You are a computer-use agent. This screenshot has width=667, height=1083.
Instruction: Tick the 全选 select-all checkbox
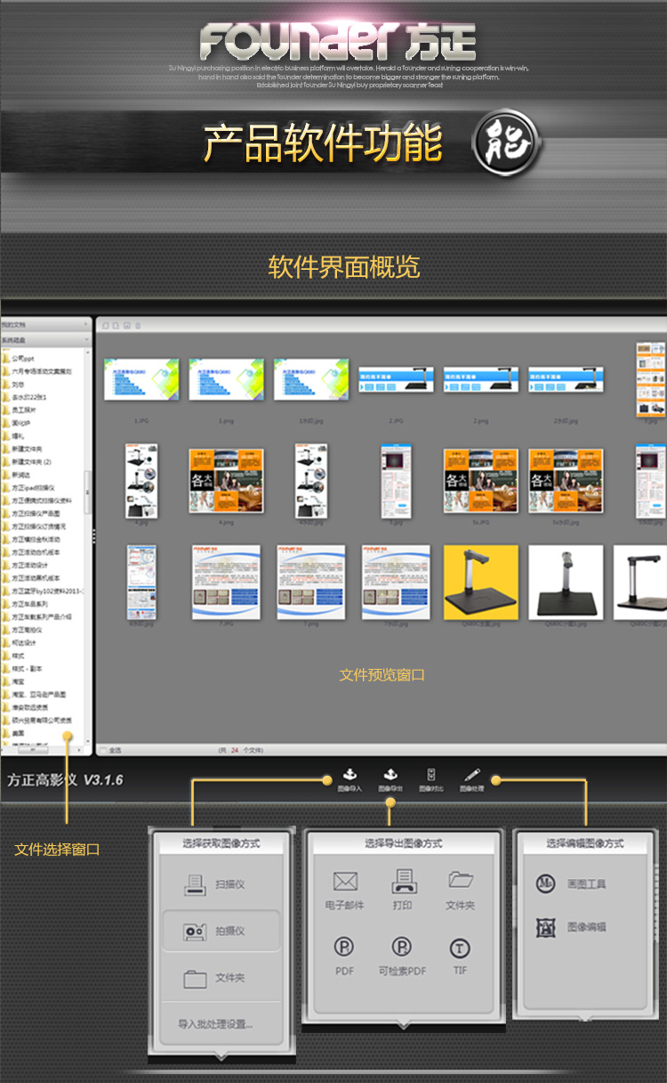(105, 751)
